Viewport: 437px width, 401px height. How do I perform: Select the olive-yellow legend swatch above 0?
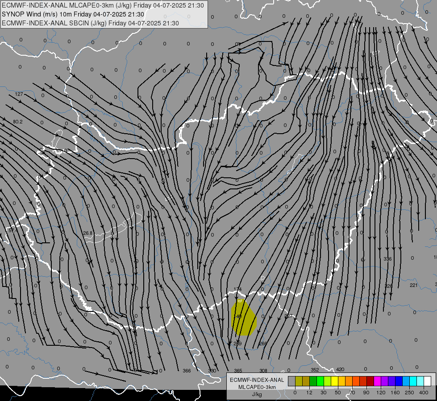coord(299,381)
